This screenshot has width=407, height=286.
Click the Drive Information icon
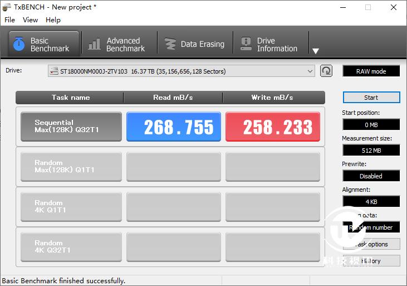(x=245, y=44)
